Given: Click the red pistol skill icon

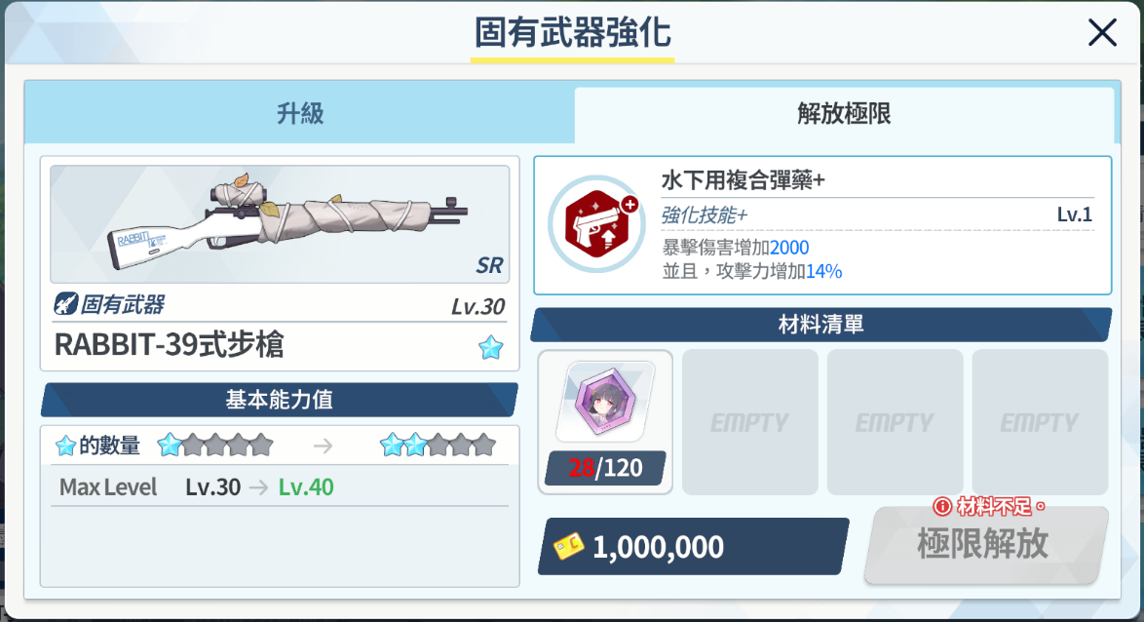Looking at the screenshot, I should 596,224.
